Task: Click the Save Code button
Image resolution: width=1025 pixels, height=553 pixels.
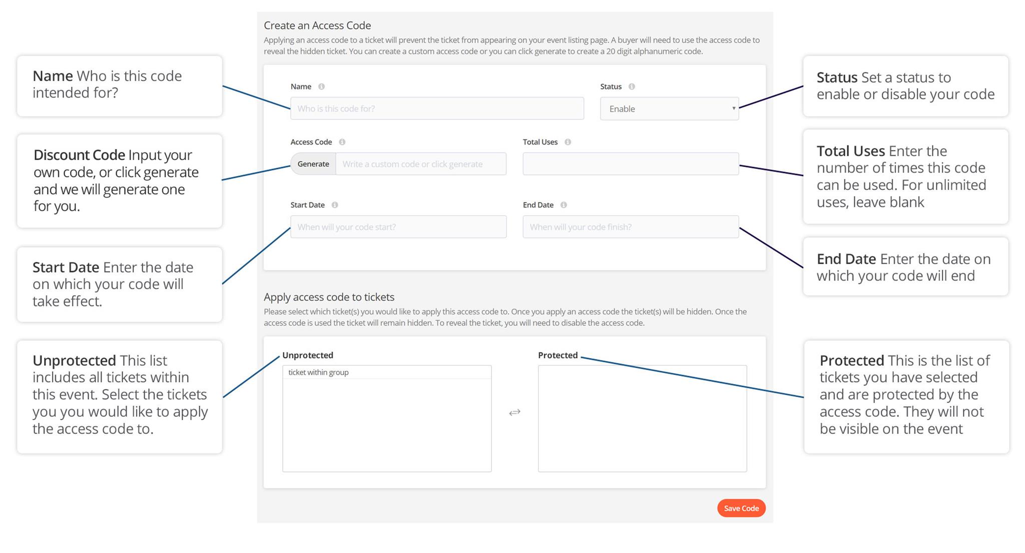Action: pyautogui.click(x=741, y=508)
